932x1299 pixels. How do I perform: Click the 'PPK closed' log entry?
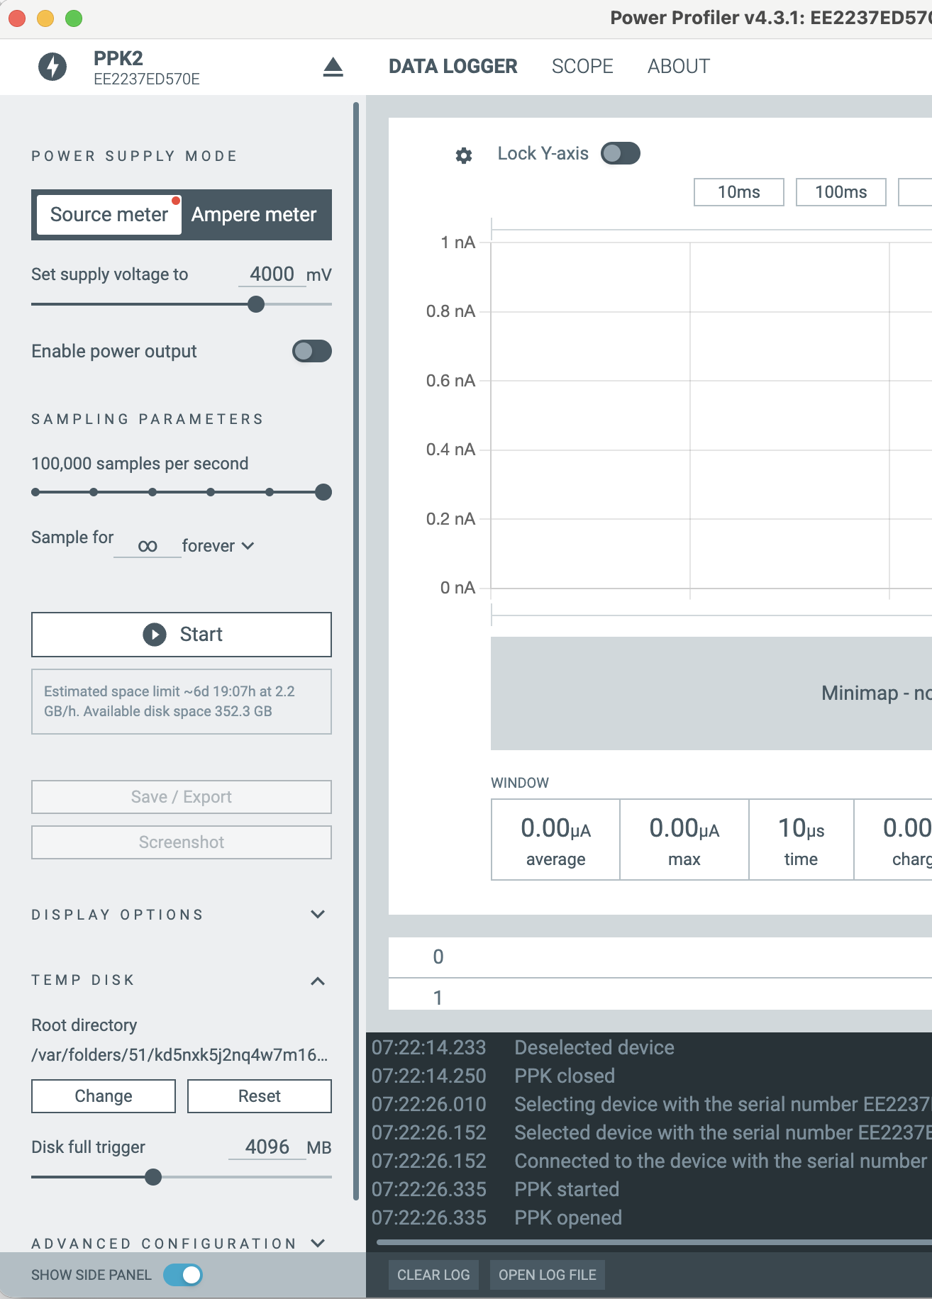tap(565, 1076)
